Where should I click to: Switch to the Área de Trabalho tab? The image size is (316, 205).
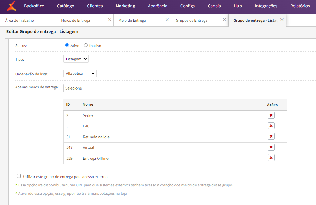(x=28, y=20)
